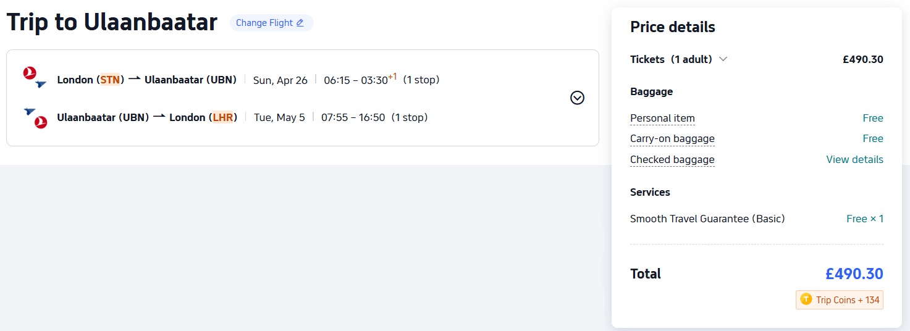The image size is (910, 331).
Task: Click the Carry-on baggage label
Action: [672, 138]
